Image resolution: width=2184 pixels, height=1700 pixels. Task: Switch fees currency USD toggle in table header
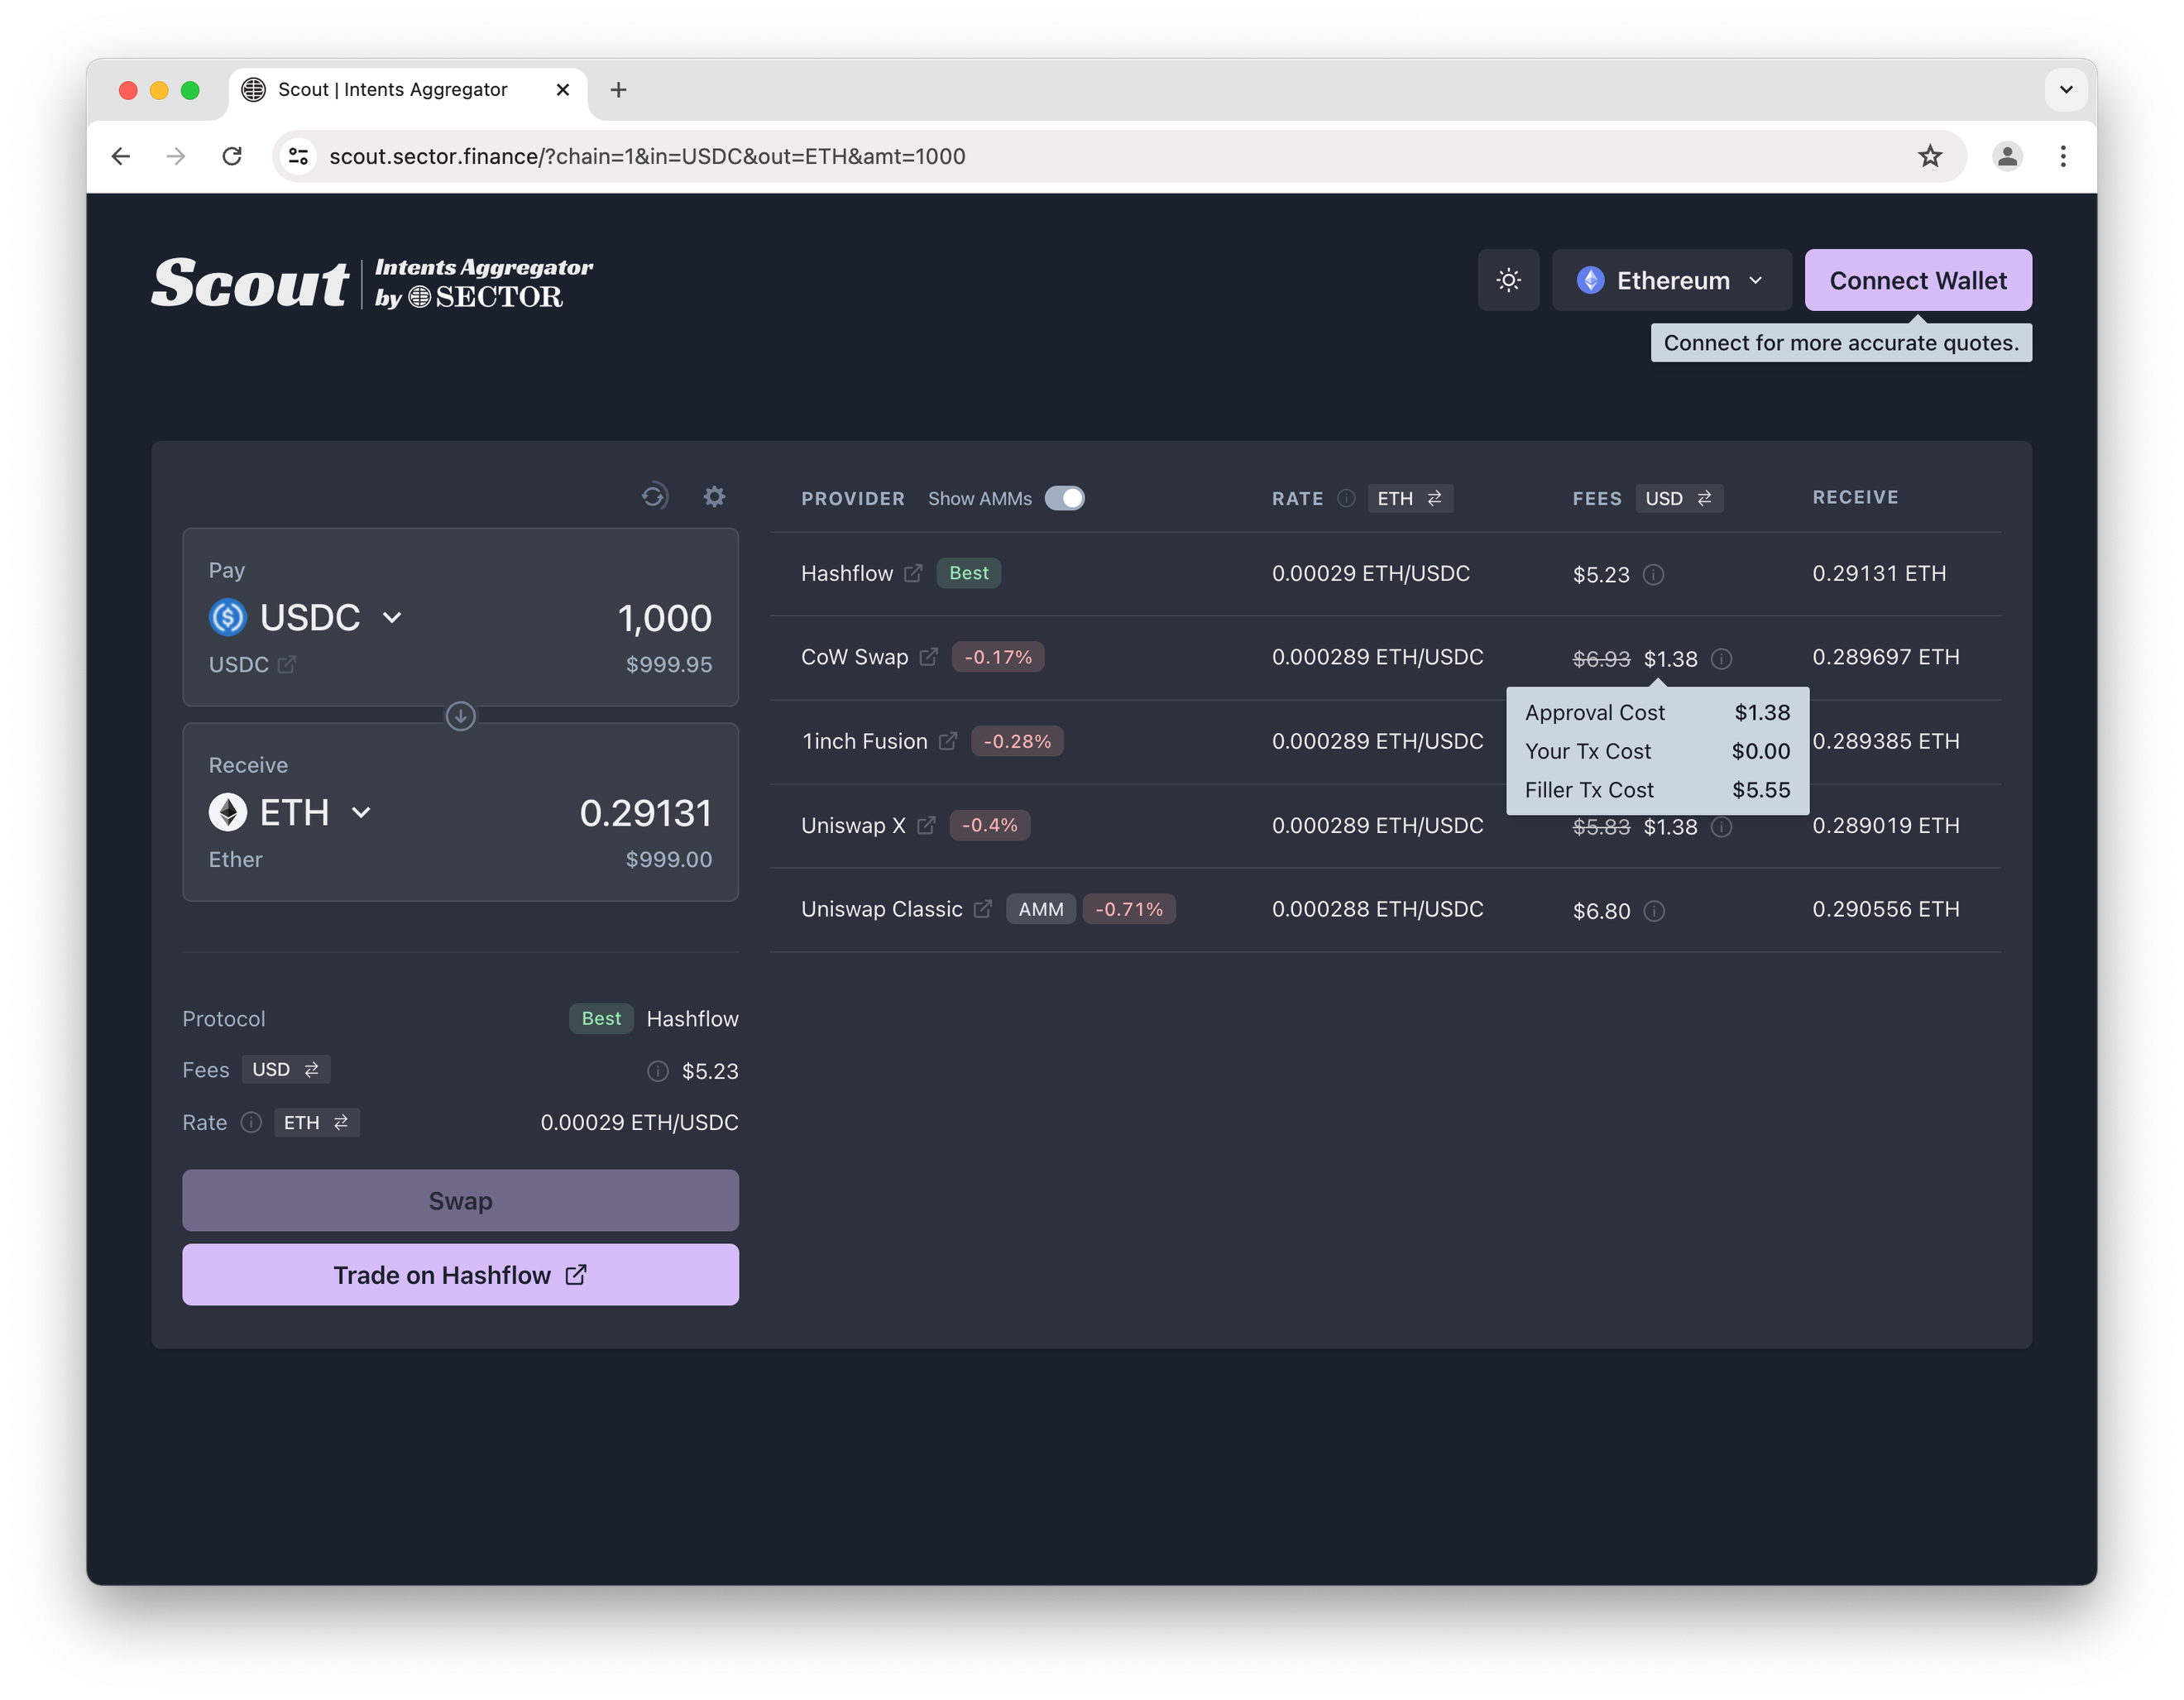[1678, 498]
